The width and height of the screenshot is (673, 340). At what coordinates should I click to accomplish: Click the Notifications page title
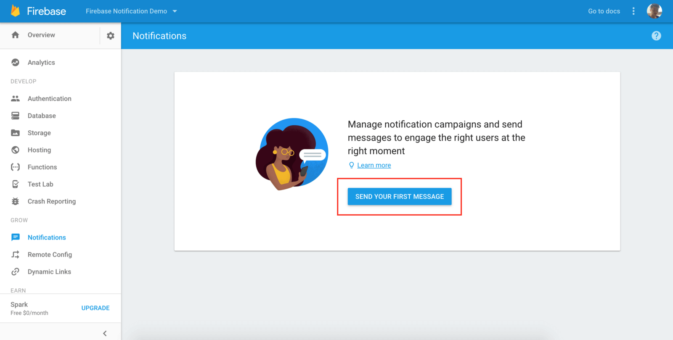coord(159,36)
